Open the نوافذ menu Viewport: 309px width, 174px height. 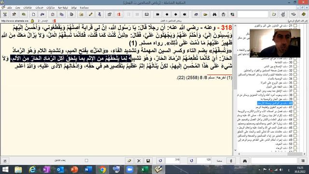tap(74, 8)
